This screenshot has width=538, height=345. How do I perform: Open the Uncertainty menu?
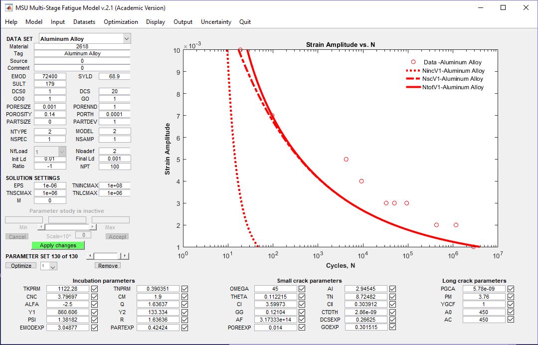tap(216, 22)
